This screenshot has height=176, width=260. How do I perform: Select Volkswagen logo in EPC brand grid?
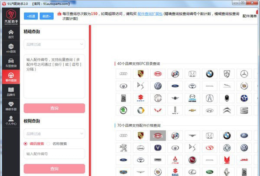pyautogui.click(x=158, y=86)
